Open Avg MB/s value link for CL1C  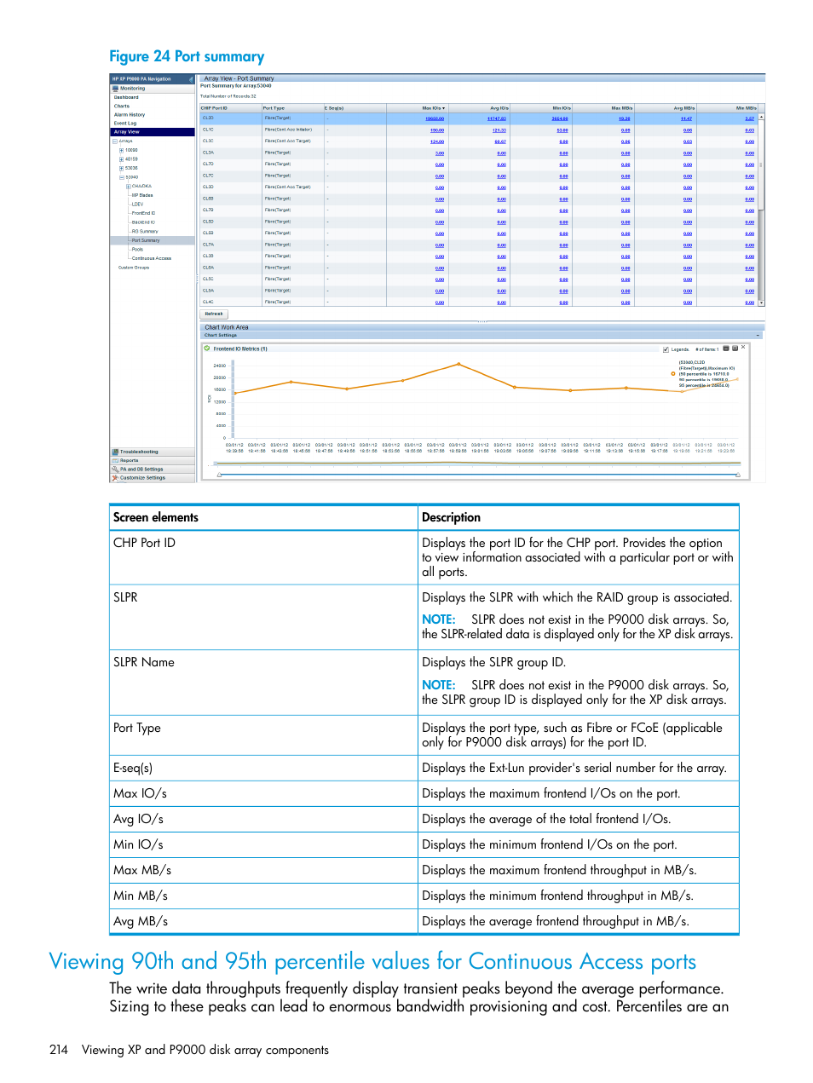click(x=688, y=130)
